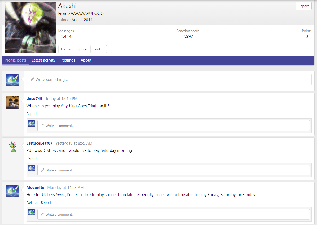Click the pencil icon in the Write something field
Screen dimensions: 317x225
(x=32, y=80)
